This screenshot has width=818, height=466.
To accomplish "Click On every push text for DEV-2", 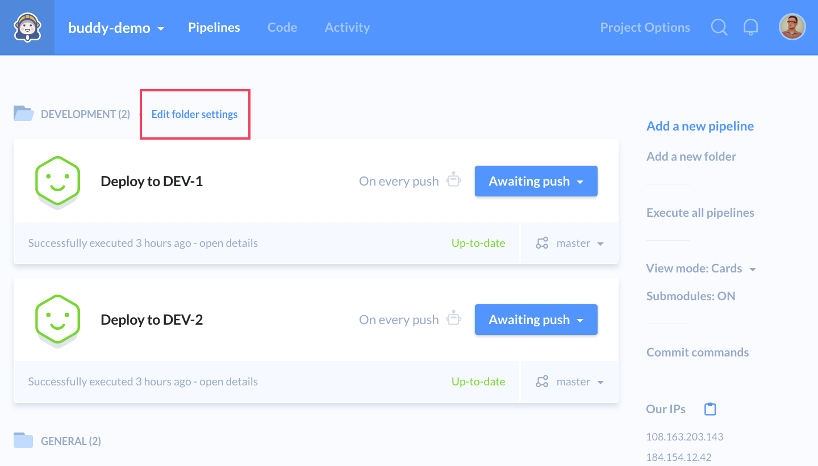I will (399, 320).
